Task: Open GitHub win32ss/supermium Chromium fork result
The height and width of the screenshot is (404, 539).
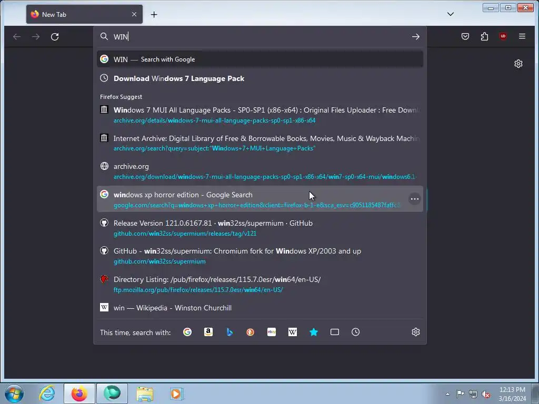Action: pos(260,256)
